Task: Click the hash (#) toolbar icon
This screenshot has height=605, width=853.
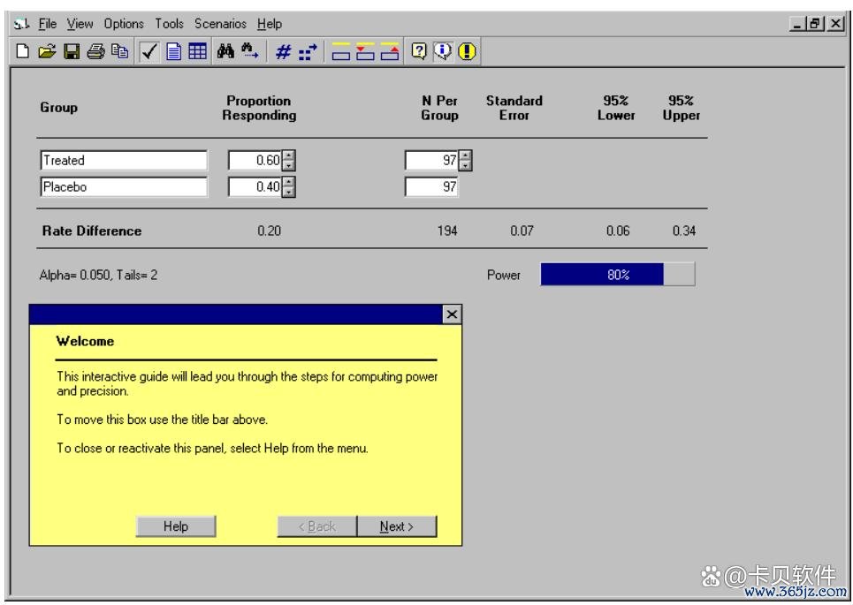Action: click(283, 52)
